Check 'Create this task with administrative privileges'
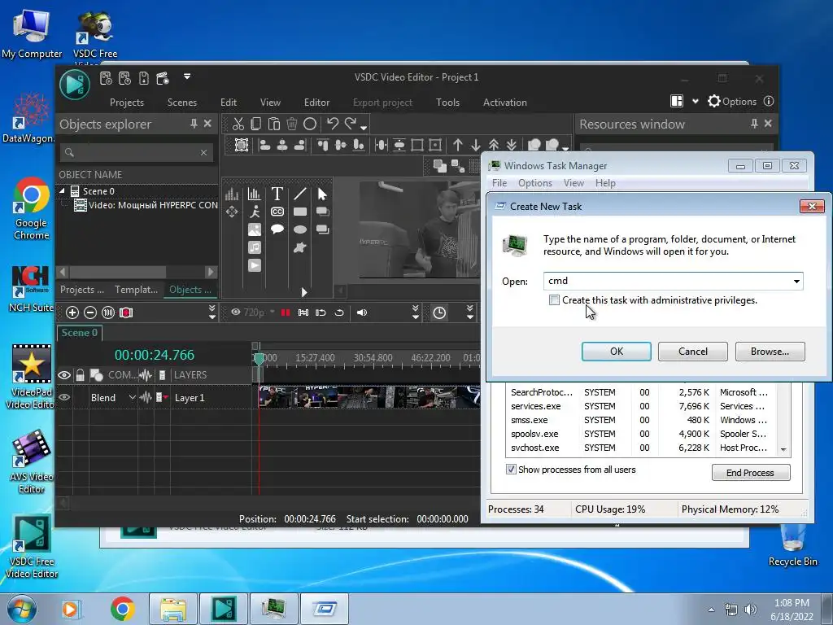Screen dimensions: 833x625 [554, 300]
